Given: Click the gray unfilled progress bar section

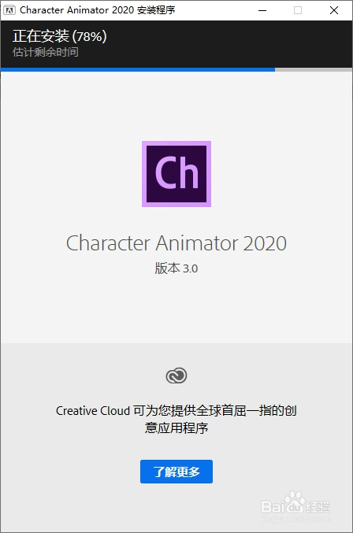Looking at the screenshot, I should [x=314, y=70].
